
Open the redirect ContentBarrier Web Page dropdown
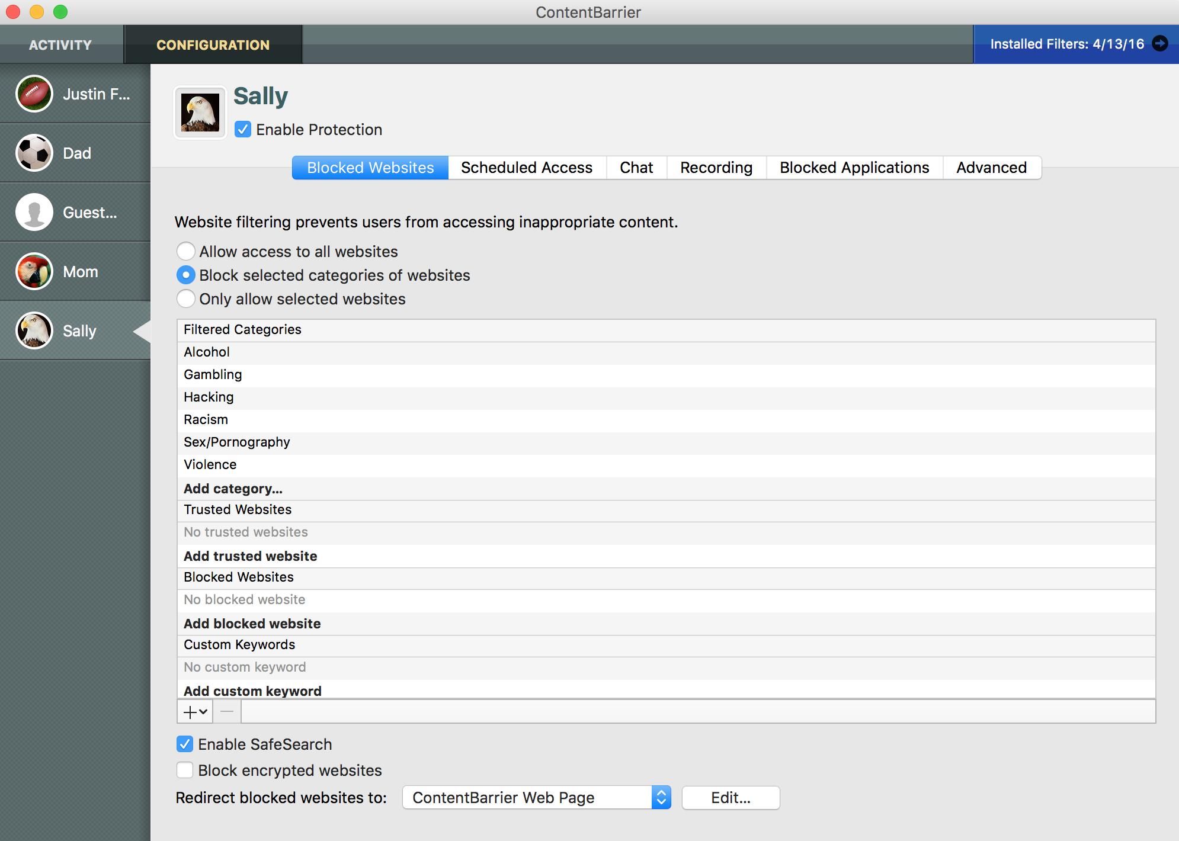[x=537, y=797]
